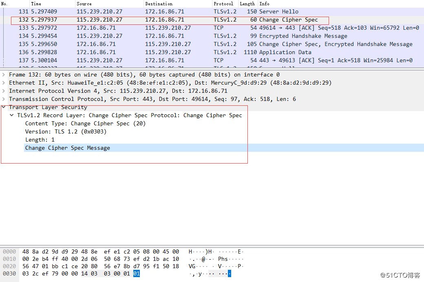Collapse the Transport Layer Security node

coord(4,107)
